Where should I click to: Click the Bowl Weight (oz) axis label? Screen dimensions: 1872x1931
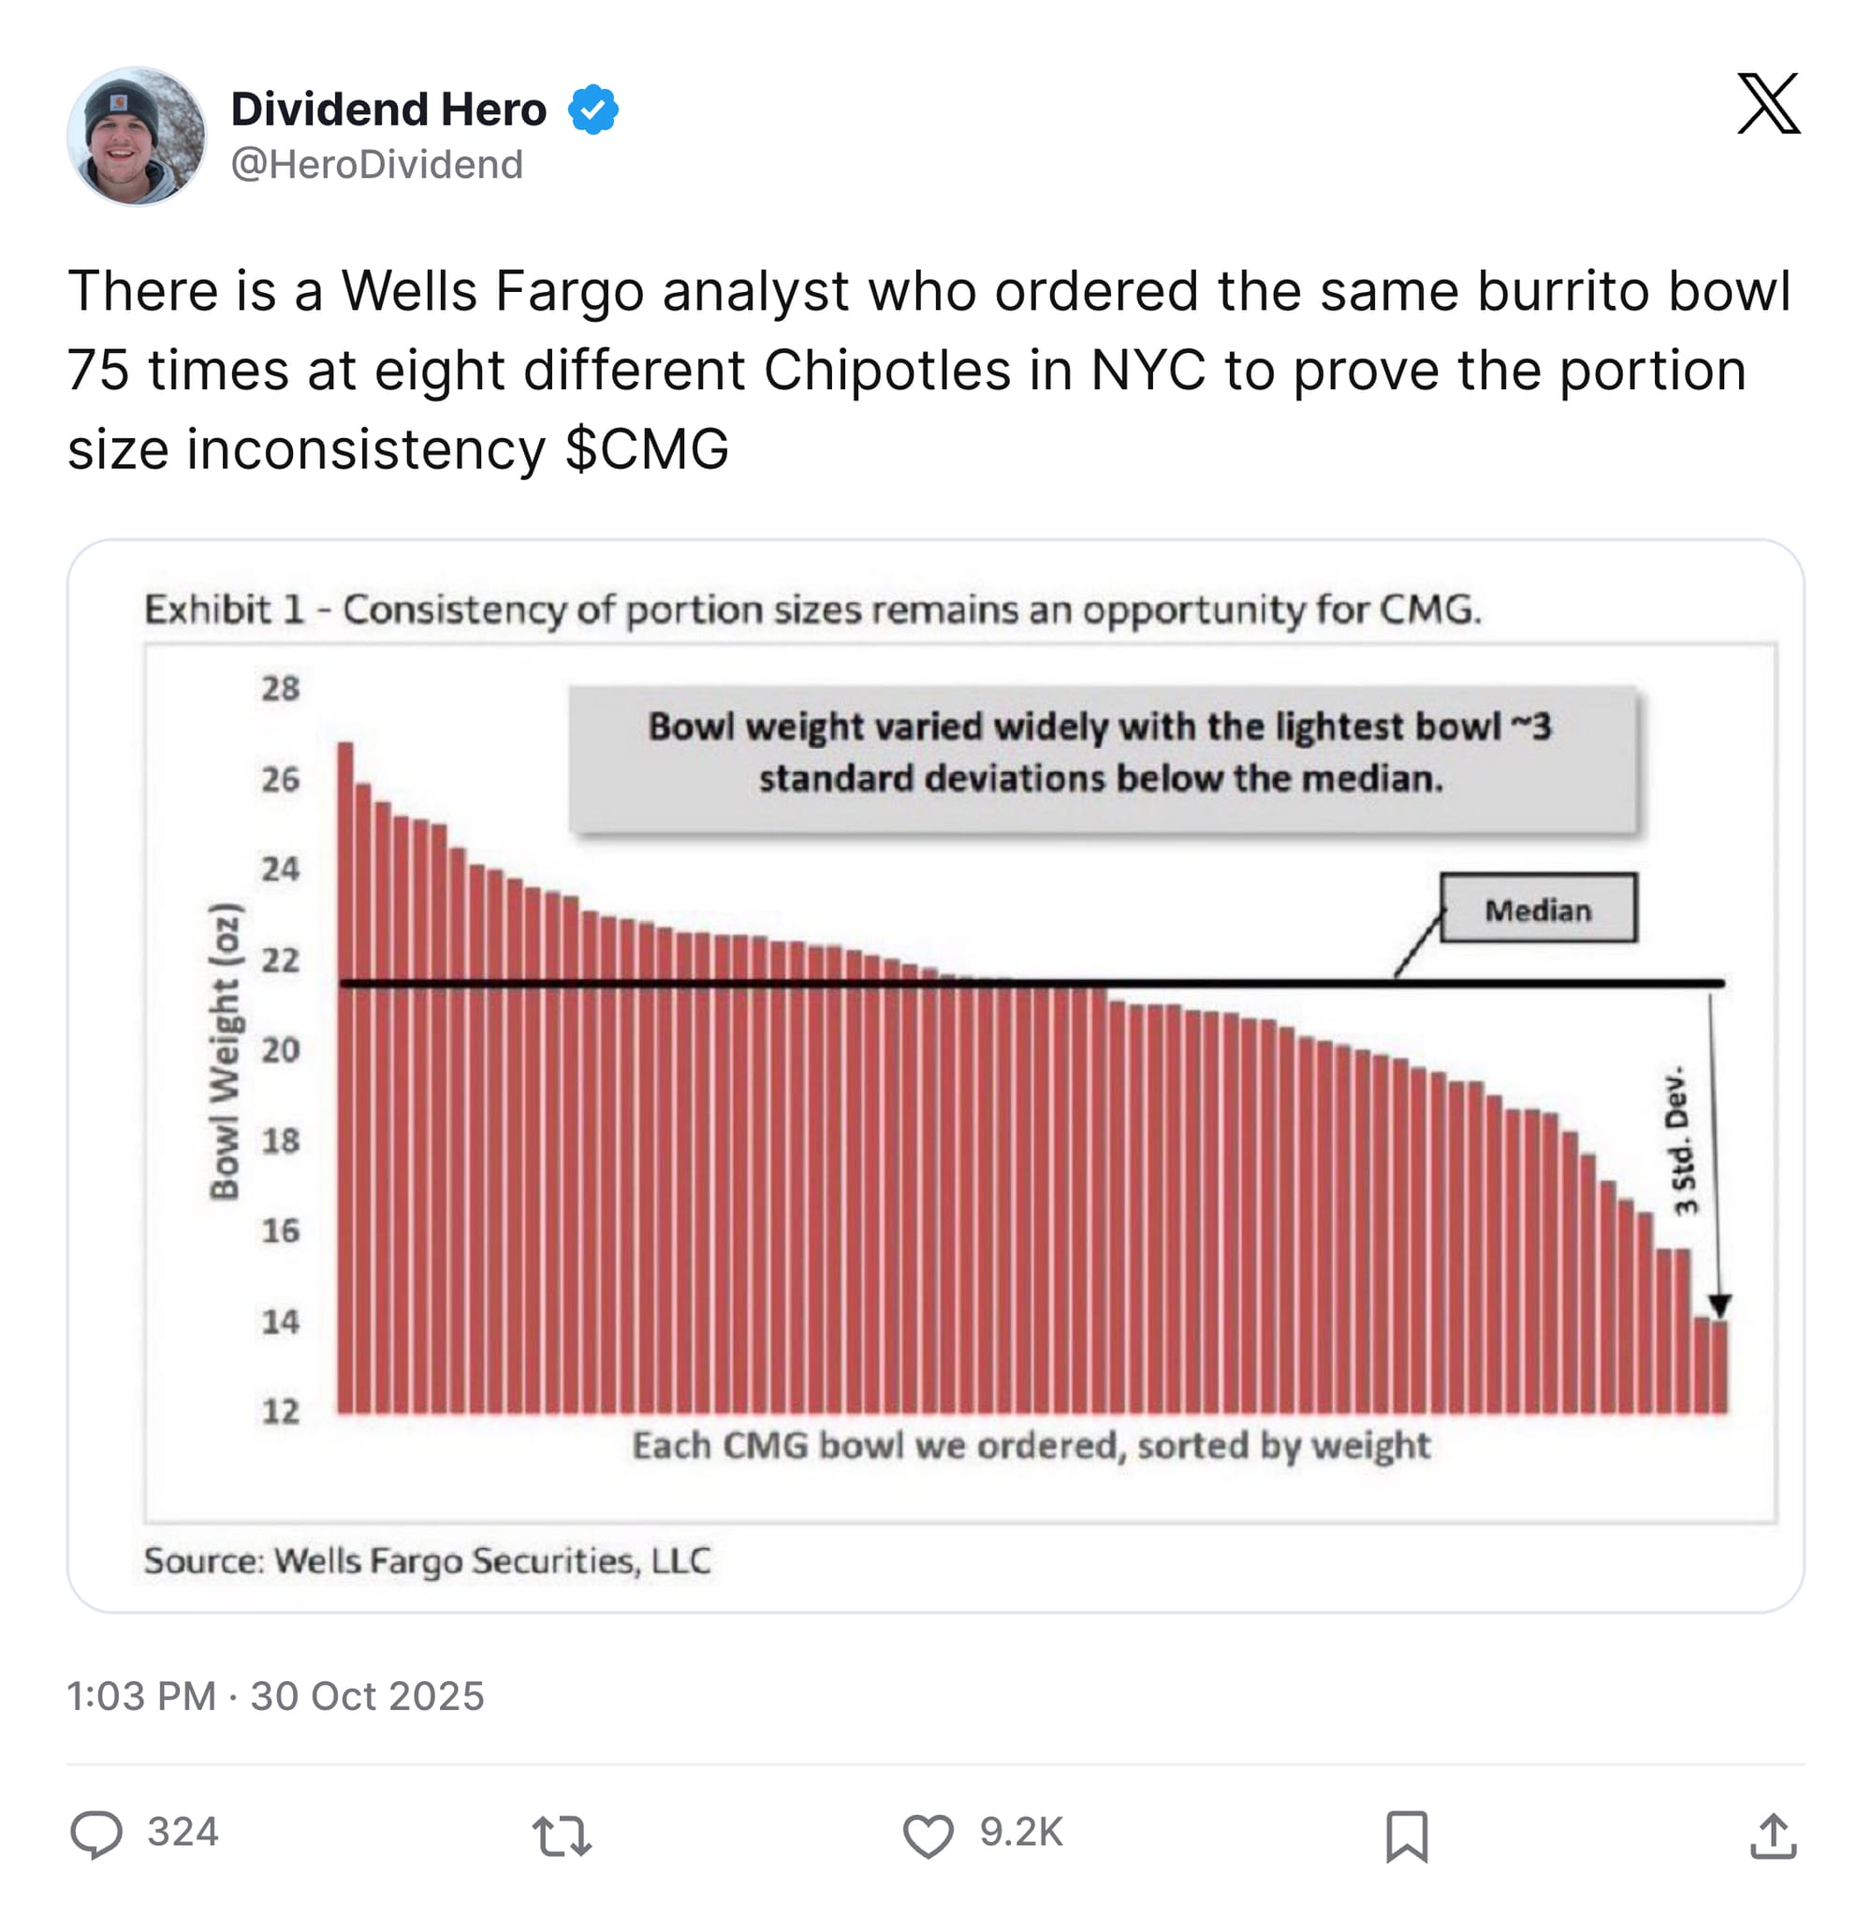[x=225, y=1050]
